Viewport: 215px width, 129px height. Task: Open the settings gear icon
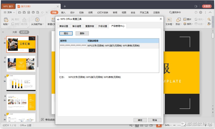[201, 13]
